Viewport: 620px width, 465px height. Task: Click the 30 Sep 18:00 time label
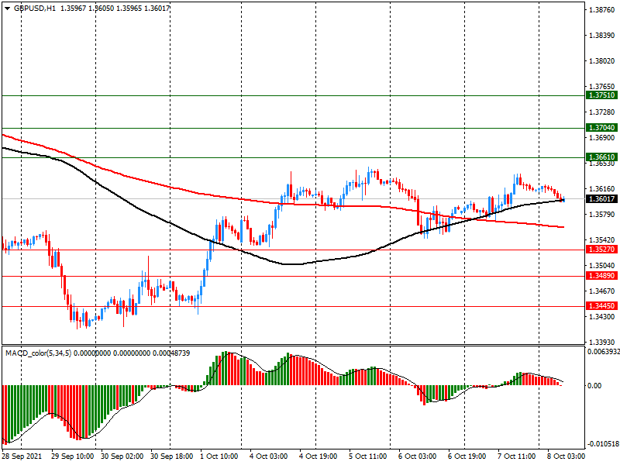pos(171,456)
